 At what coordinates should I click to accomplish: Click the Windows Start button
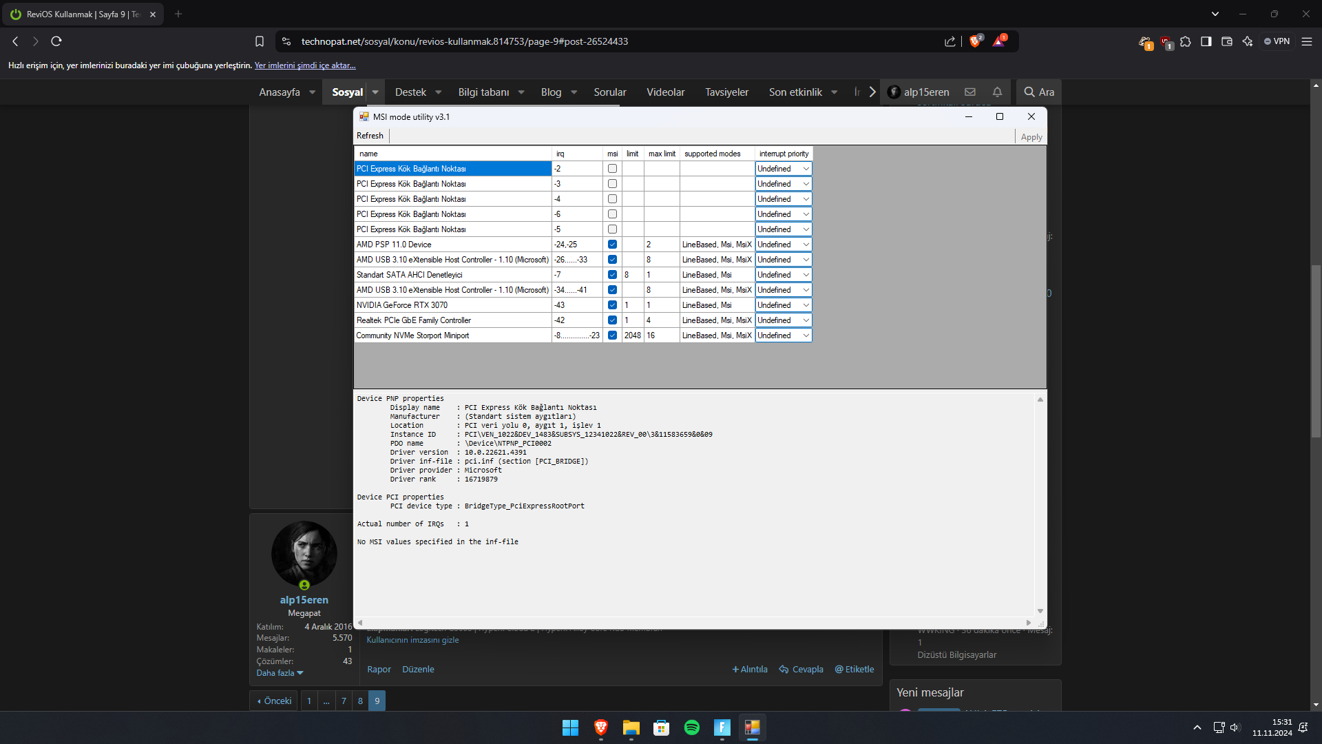(570, 727)
